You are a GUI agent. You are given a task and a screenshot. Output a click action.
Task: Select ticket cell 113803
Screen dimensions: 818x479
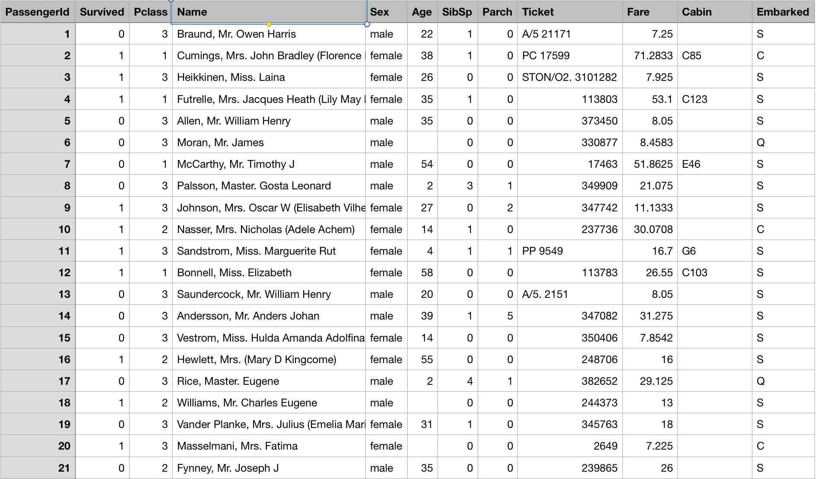coord(570,99)
